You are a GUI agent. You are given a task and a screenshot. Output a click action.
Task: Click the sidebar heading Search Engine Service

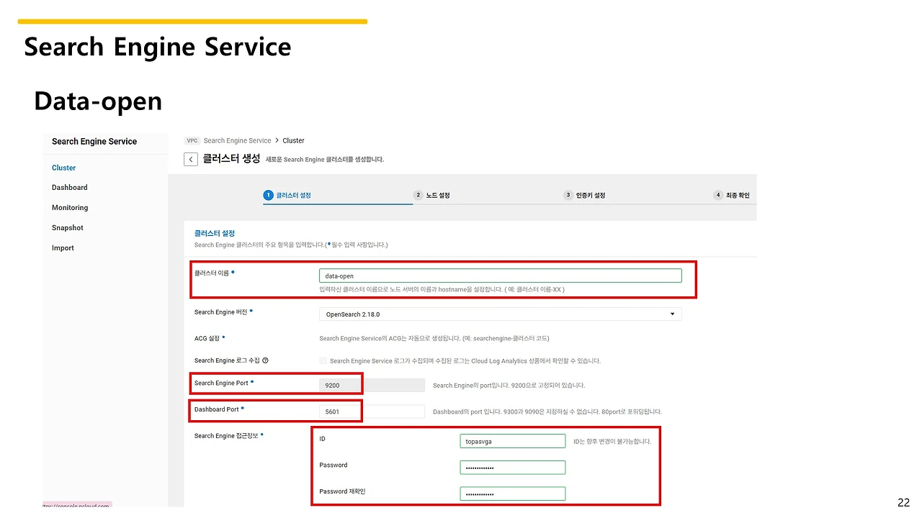94,142
